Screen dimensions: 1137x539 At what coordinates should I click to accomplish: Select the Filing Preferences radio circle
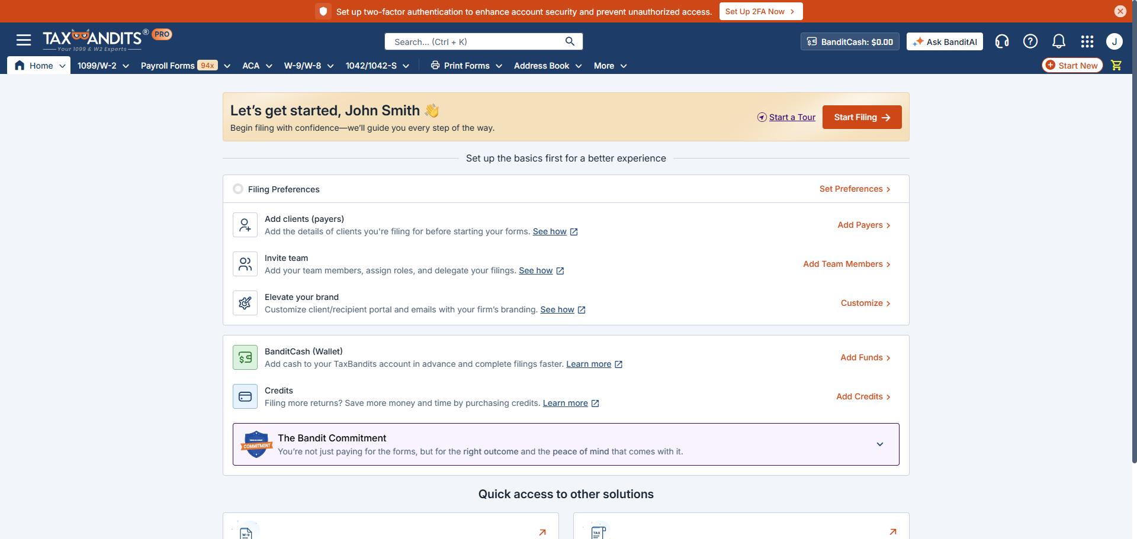238,189
